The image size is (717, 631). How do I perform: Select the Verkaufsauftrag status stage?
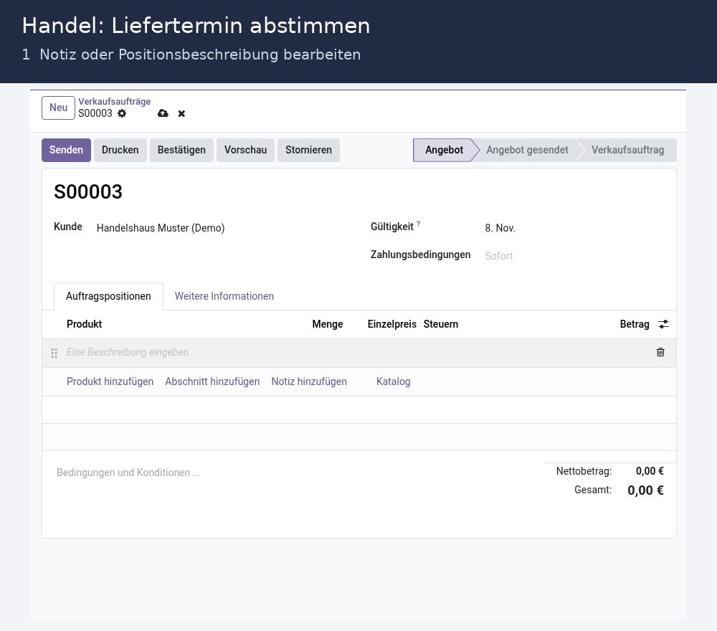[x=627, y=150]
